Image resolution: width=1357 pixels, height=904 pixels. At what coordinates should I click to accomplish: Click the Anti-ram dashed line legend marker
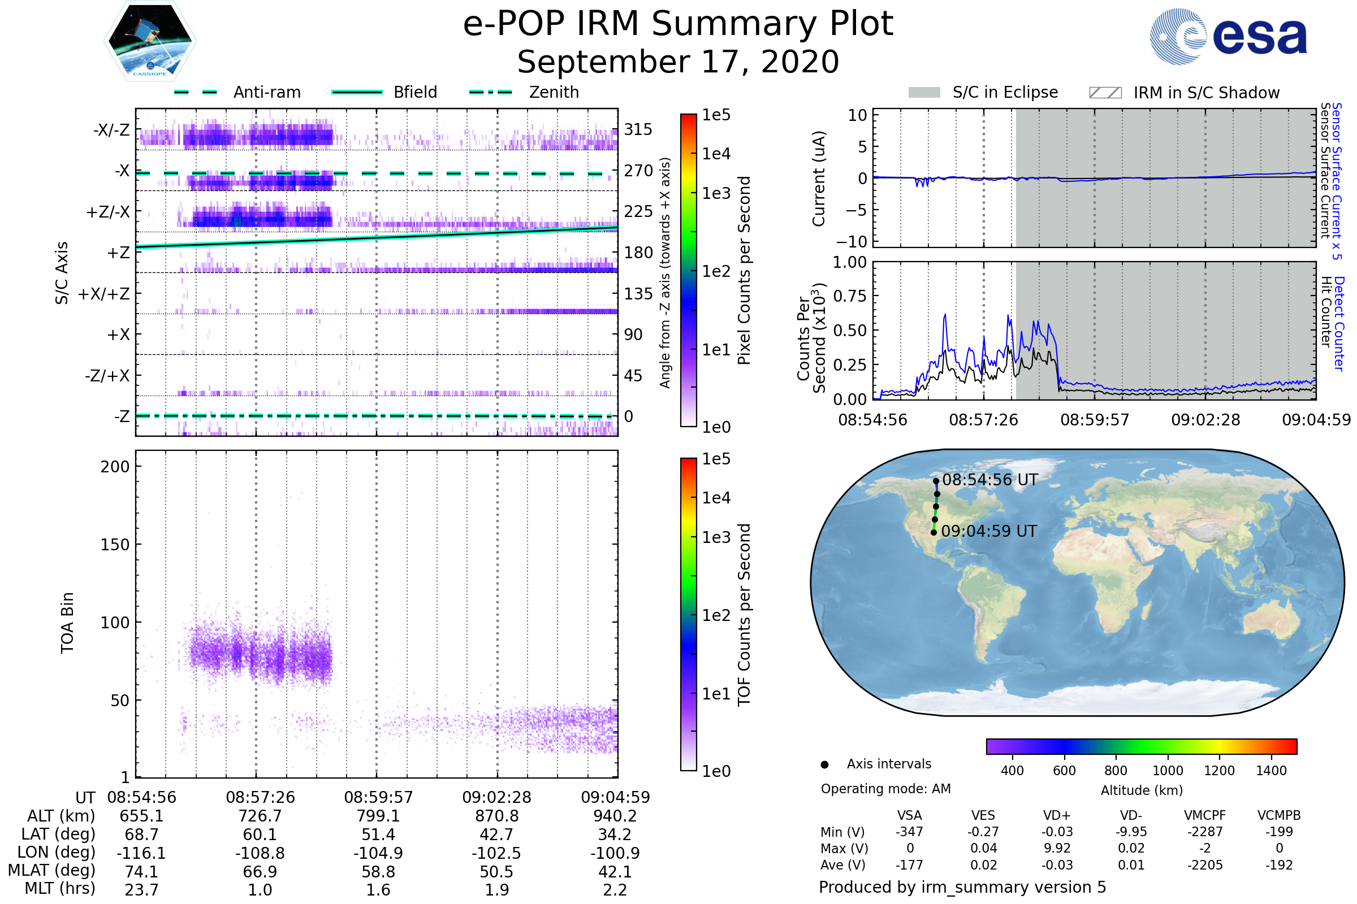pyautogui.click(x=196, y=92)
